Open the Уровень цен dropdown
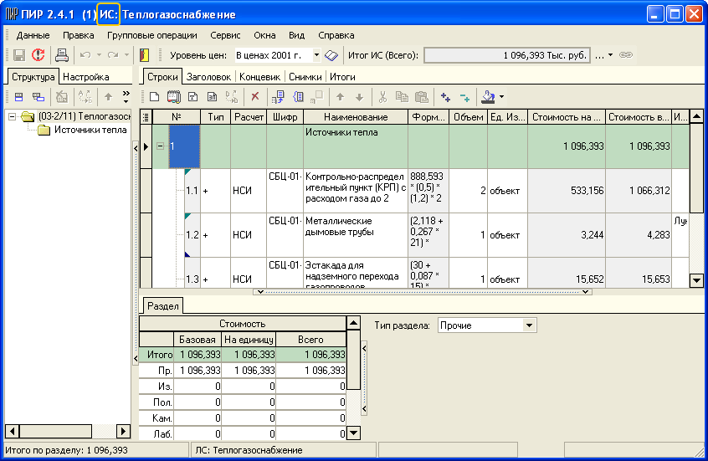This screenshot has width=708, height=461. [316, 55]
